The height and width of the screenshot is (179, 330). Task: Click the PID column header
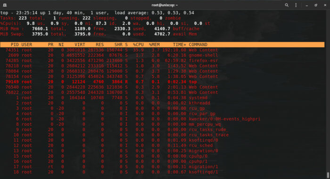(x=15, y=45)
